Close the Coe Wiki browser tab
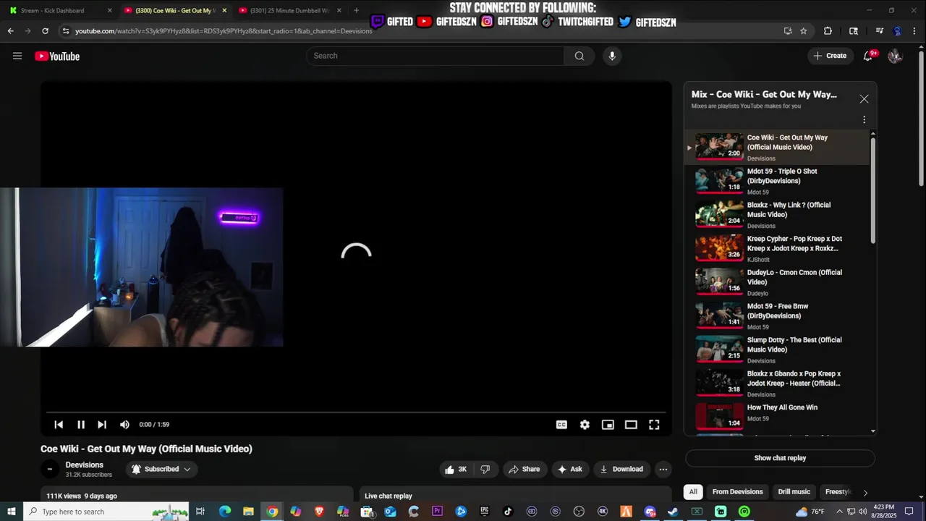926x521 pixels. tap(224, 11)
